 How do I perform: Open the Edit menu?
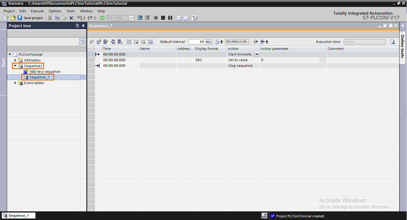point(23,11)
